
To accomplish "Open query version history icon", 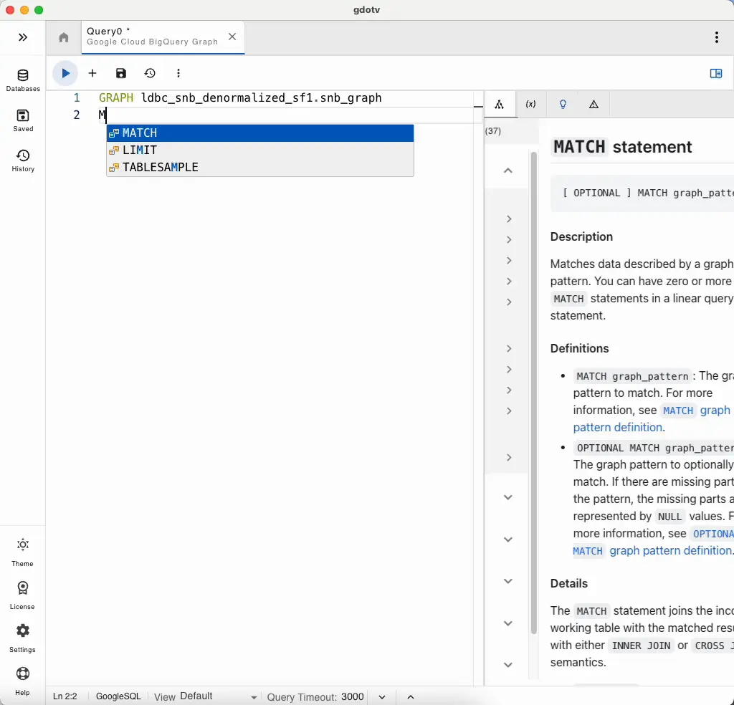I will click(149, 73).
